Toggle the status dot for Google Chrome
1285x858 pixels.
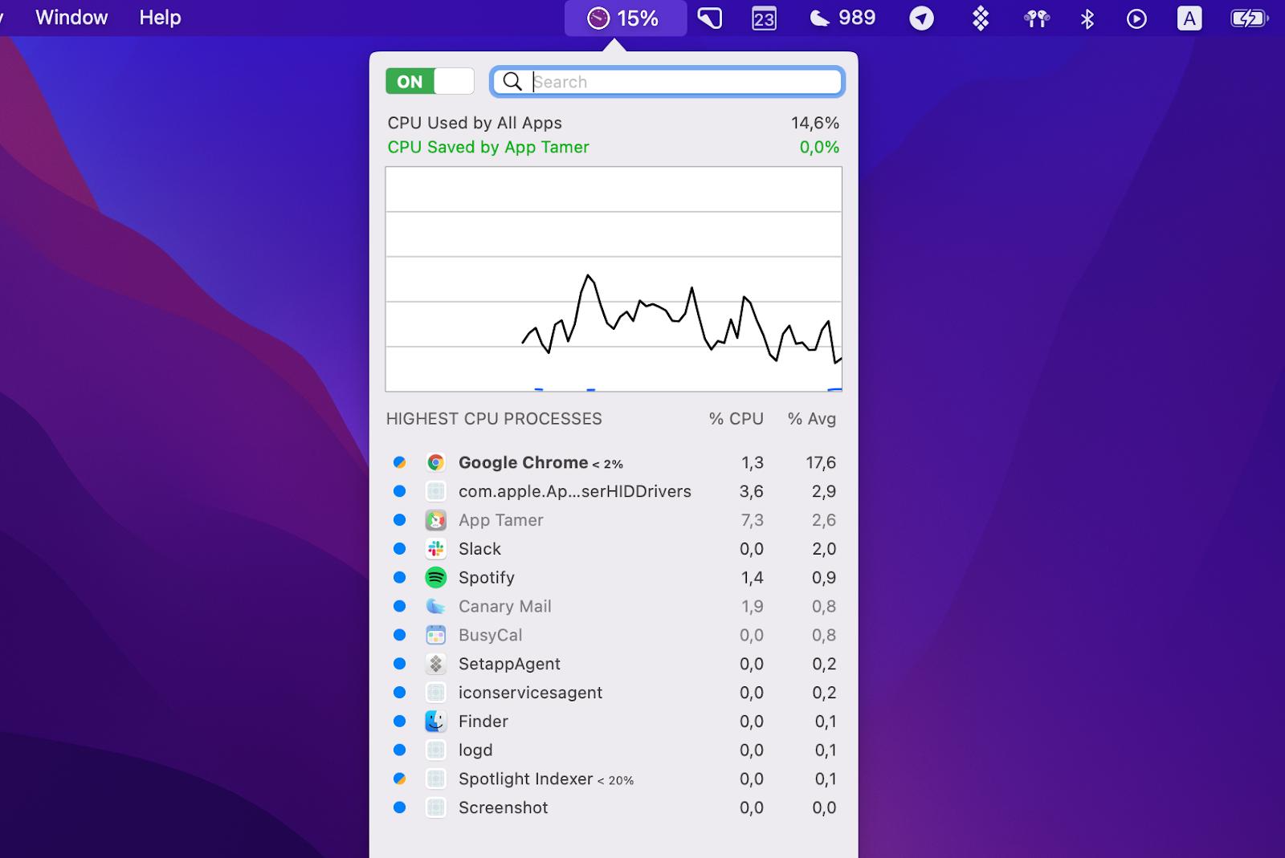tap(399, 462)
